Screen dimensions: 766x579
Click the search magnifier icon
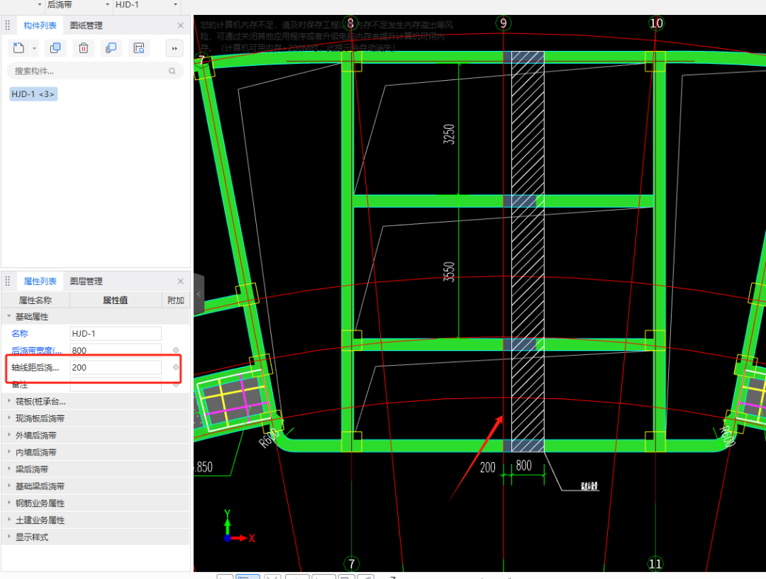pyautogui.click(x=172, y=71)
